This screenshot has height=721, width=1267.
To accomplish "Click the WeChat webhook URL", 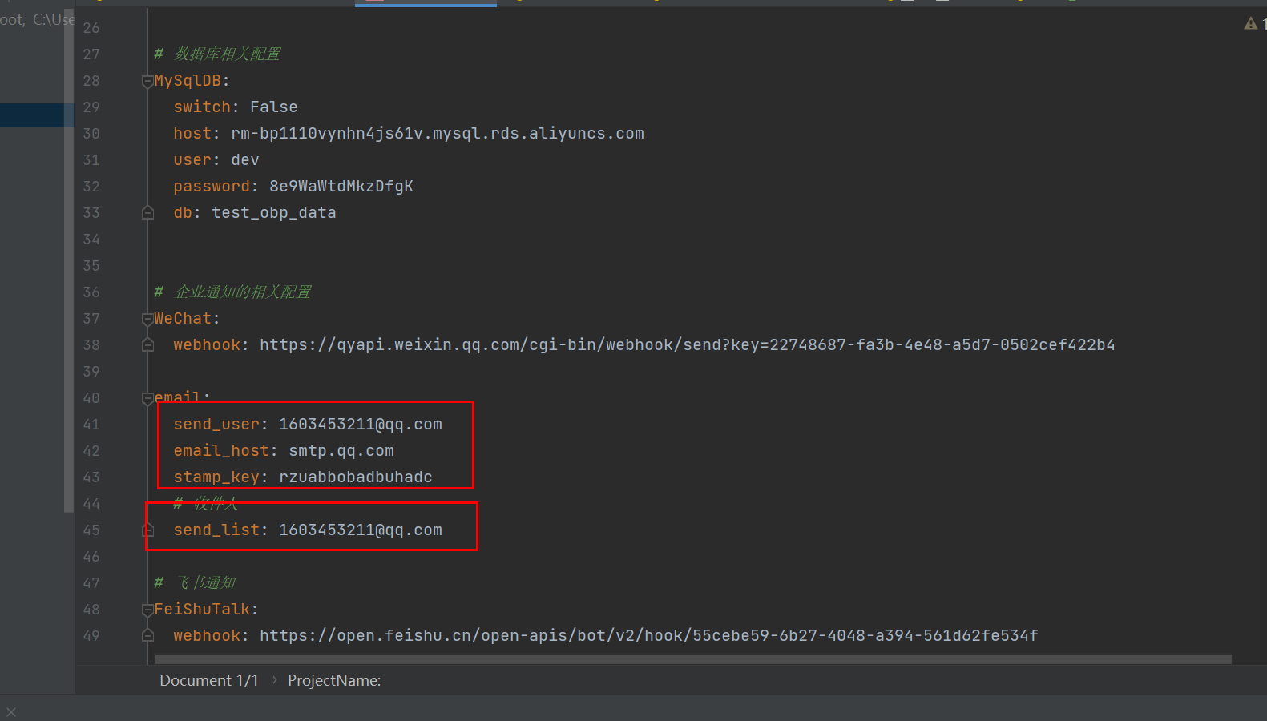I will (x=687, y=345).
